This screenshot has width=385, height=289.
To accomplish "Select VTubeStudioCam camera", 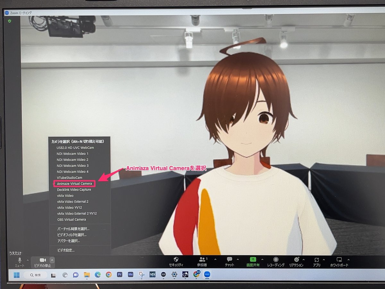I will click(70, 178).
